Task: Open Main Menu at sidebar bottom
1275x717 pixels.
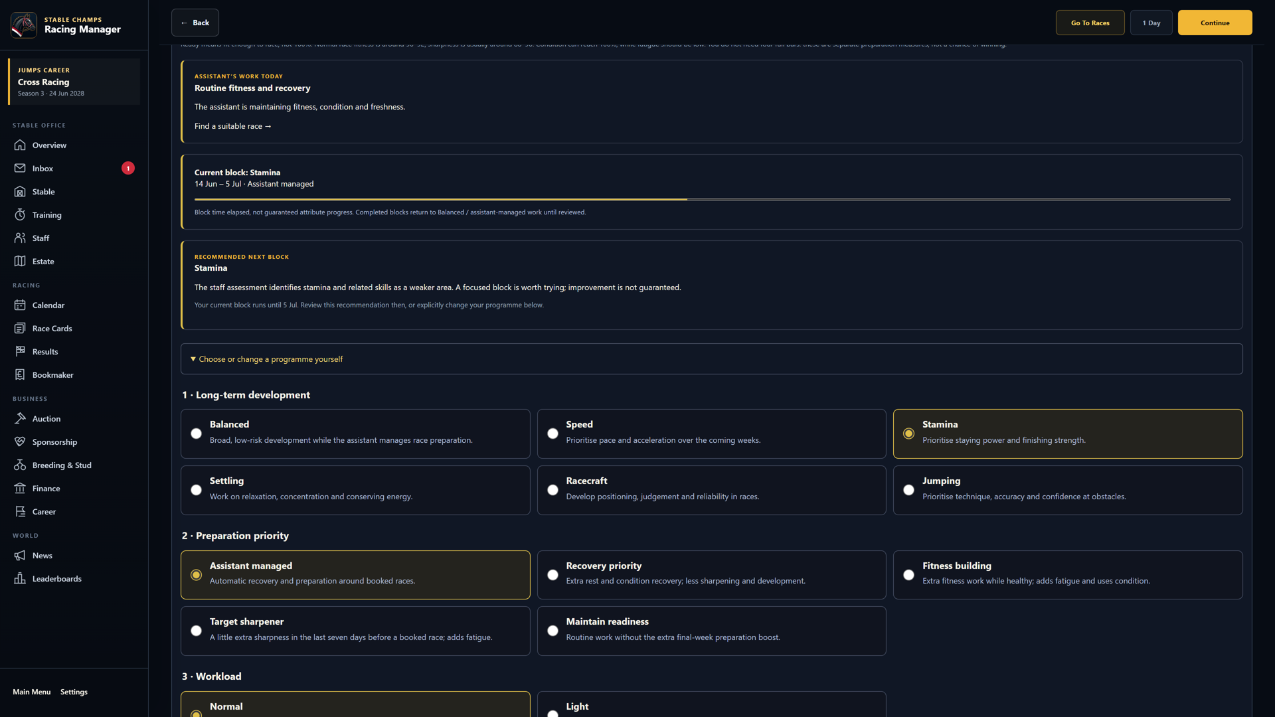Action: [x=31, y=692]
